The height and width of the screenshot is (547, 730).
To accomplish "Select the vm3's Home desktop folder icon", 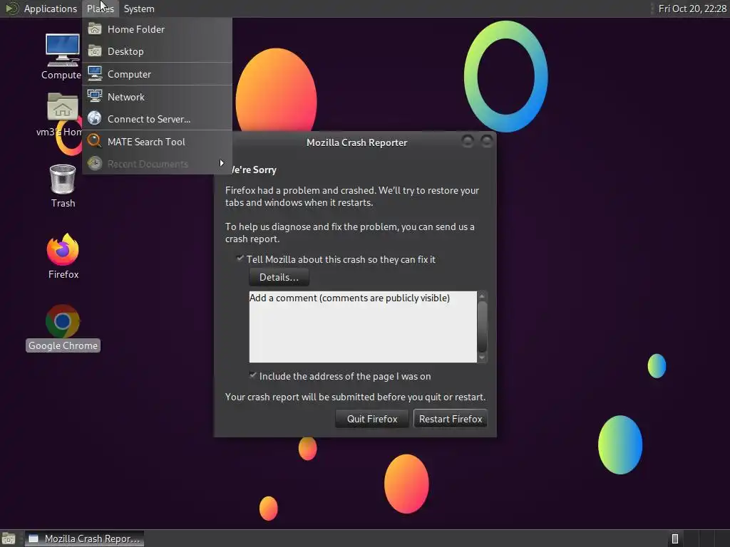I will (63, 107).
